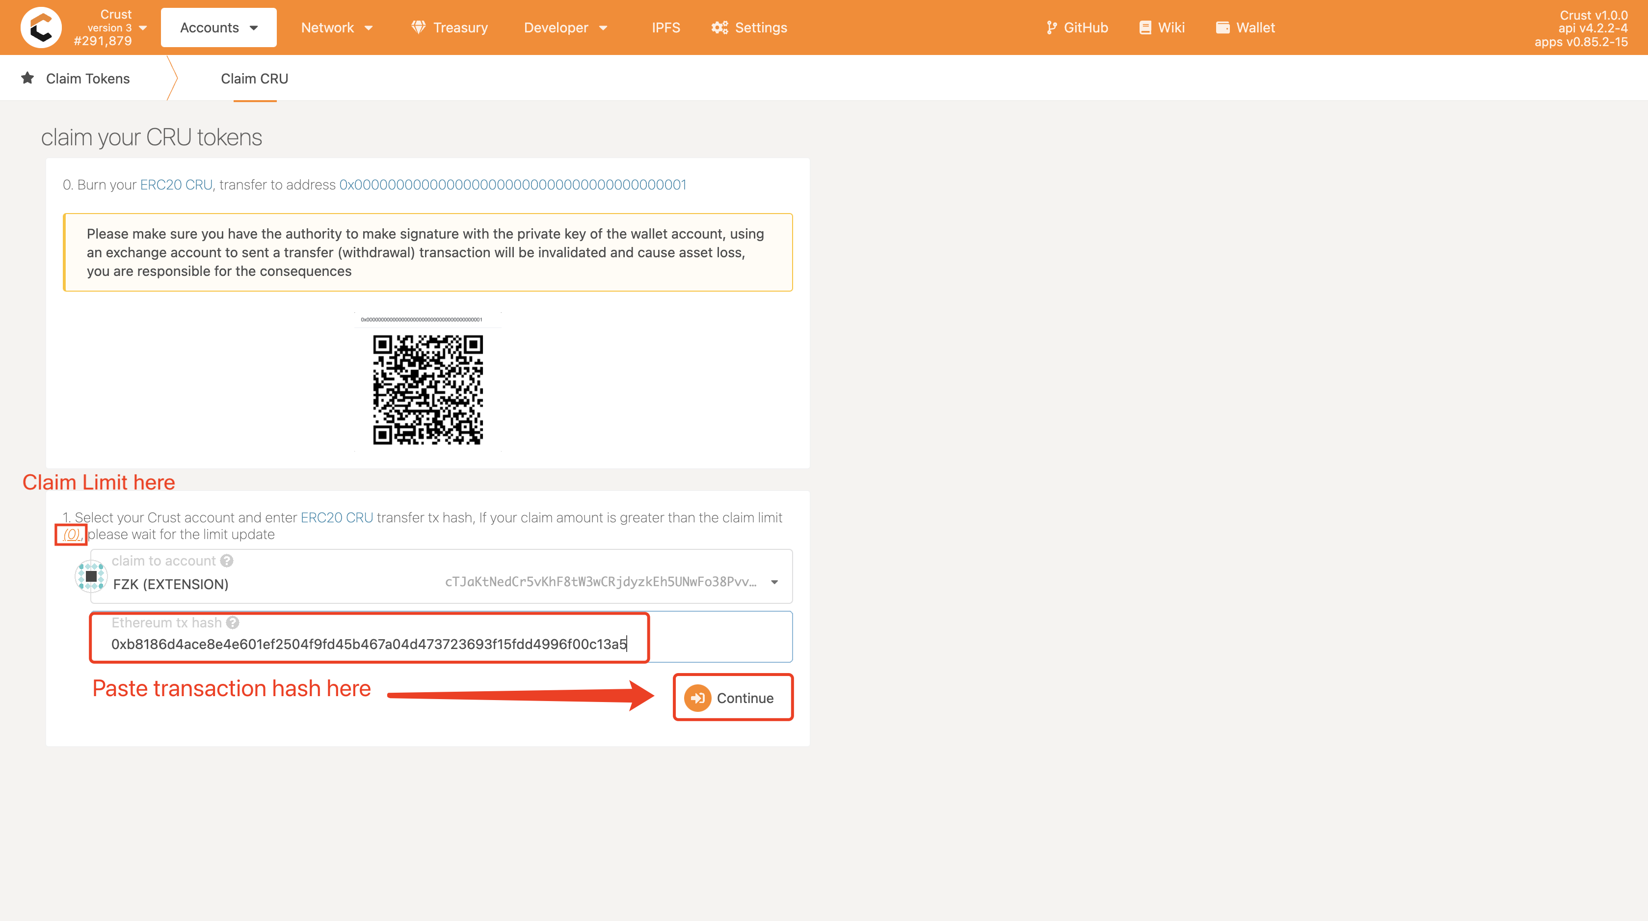Open the GitHub link
This screenshot has width=1648, height=921.
click(1077, 27)
